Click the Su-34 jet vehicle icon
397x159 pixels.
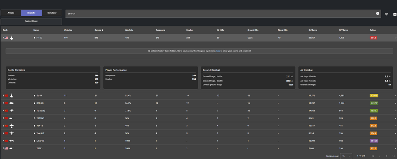coord(12,96)
